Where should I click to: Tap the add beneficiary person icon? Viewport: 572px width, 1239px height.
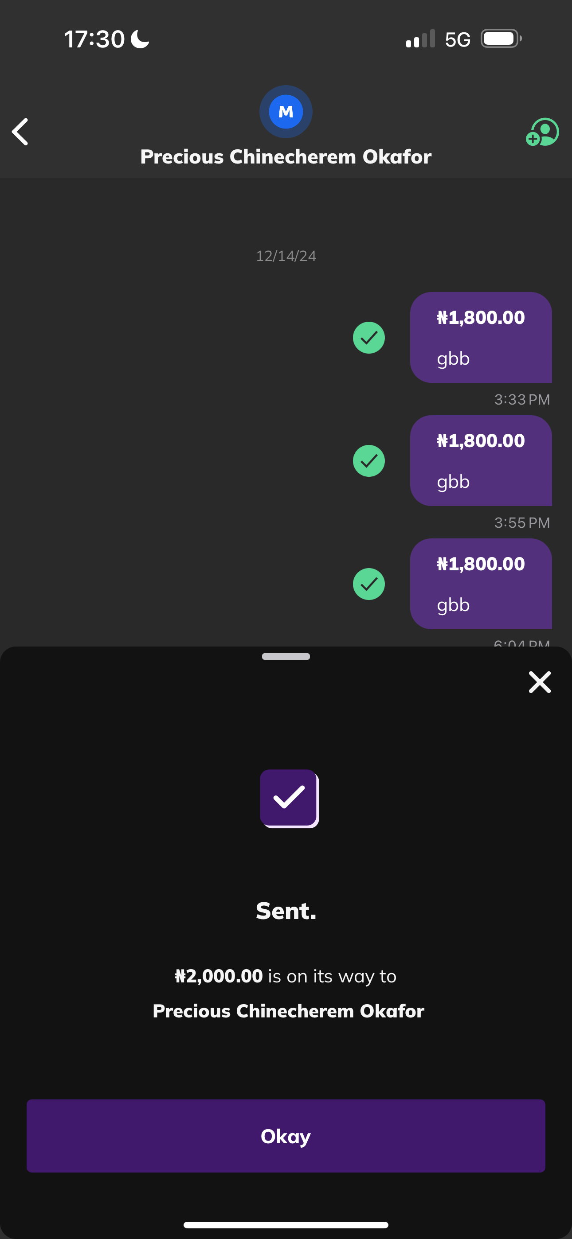tap(542, 132)
